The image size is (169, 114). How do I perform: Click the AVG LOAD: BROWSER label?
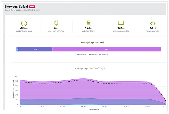[121, 31]
